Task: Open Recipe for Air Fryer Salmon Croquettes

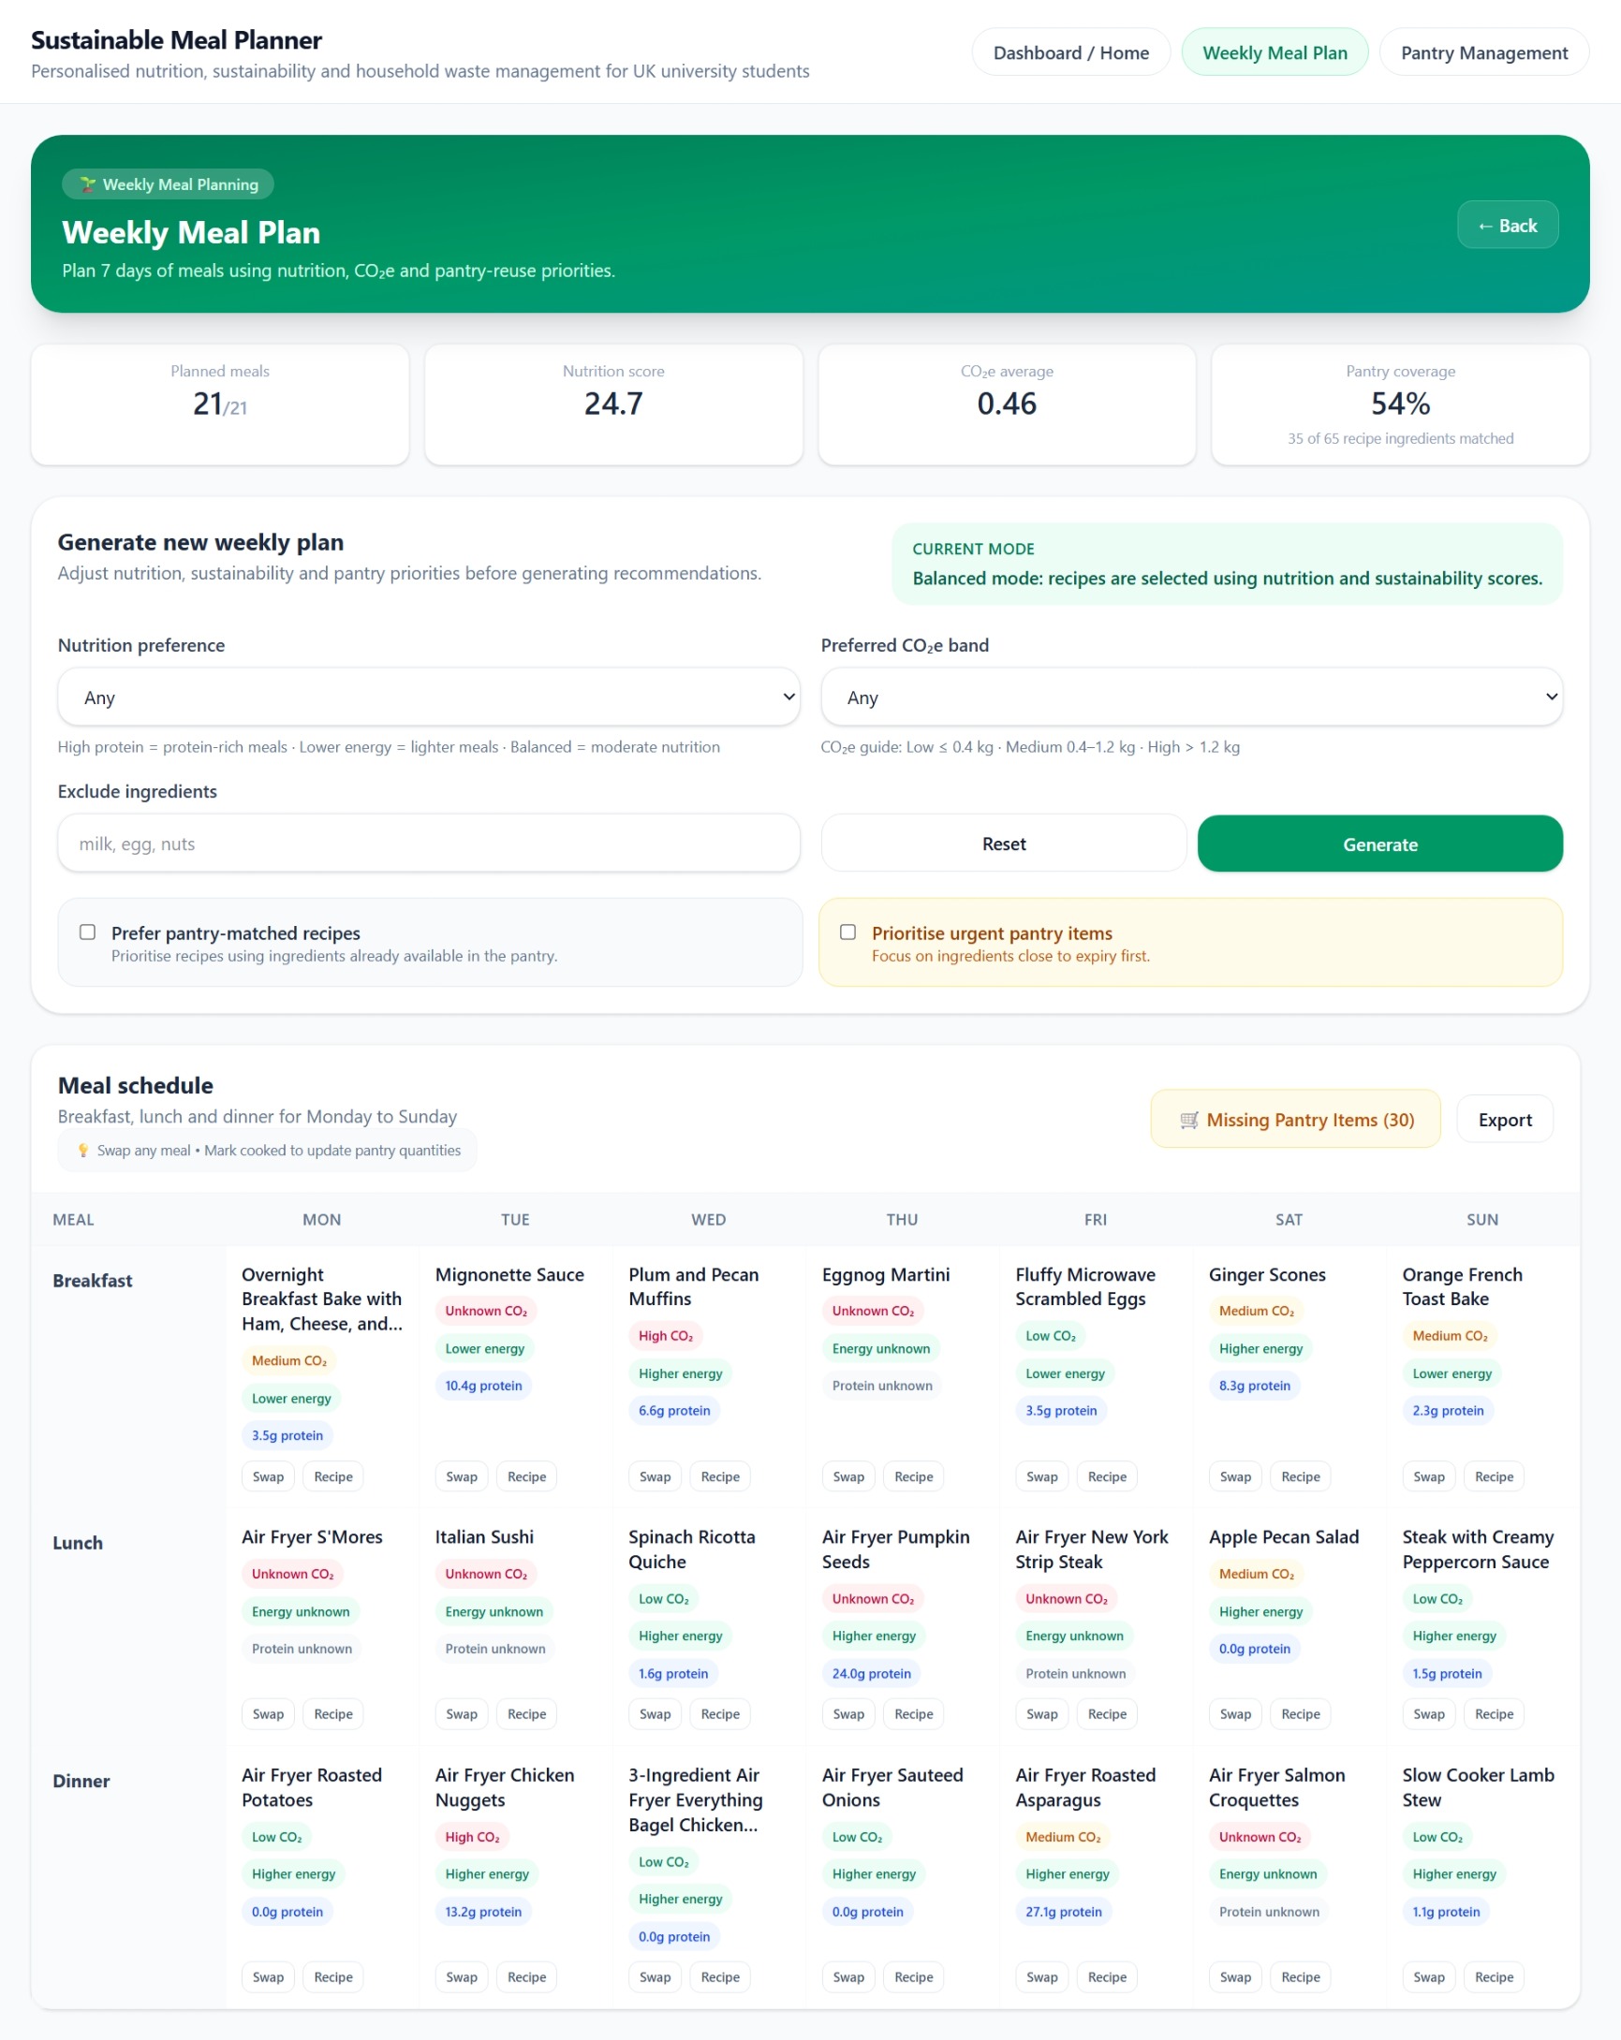Action: click(1300, 1976)
